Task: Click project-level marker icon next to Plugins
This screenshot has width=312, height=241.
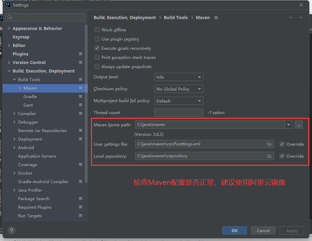Action: pyautogui.click(x=81, y=54)
